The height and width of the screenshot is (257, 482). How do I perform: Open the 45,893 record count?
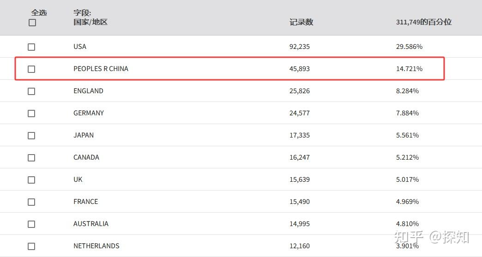click(x=300, y=69)
